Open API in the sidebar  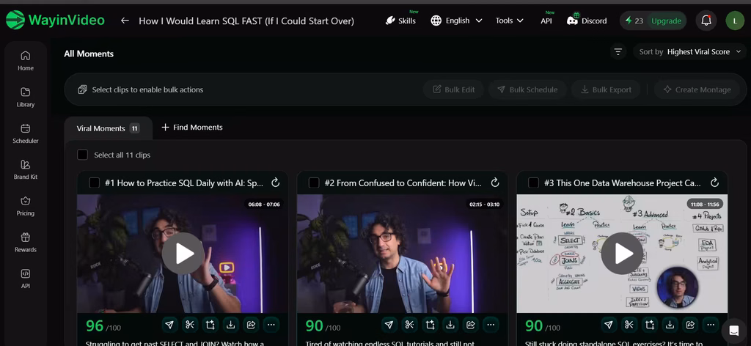click(26, 279)
